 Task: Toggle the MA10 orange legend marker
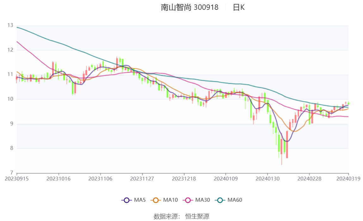(x=156, y=200)
